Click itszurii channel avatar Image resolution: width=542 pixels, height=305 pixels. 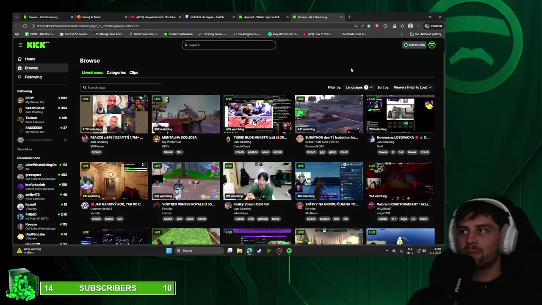(20, 206)
